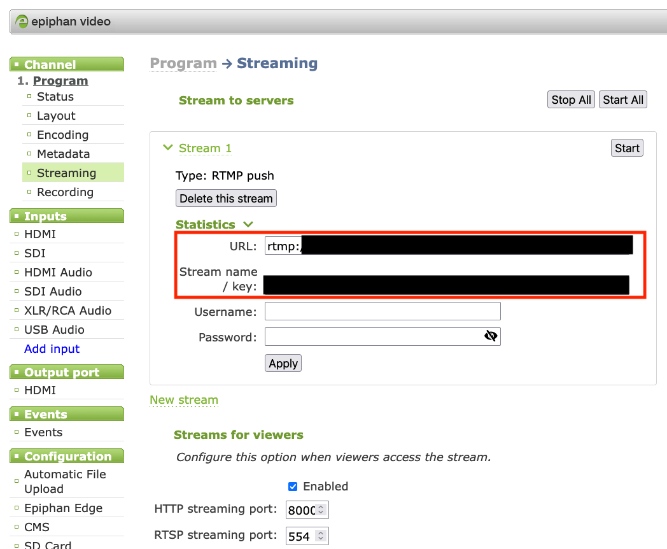
Task: Open USB Audio input
Action: click(x=54, y=330)
